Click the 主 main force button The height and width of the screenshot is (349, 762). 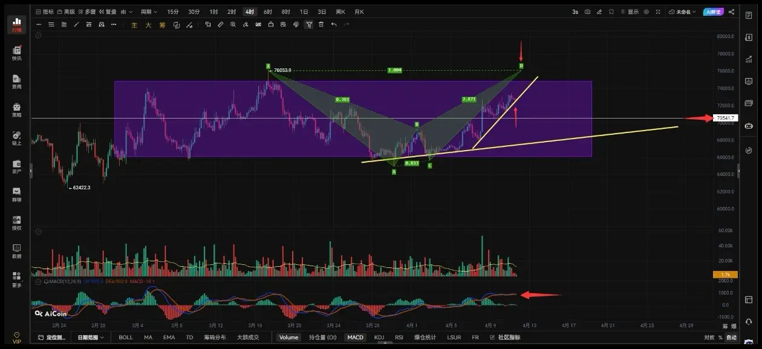coord(134,24)
